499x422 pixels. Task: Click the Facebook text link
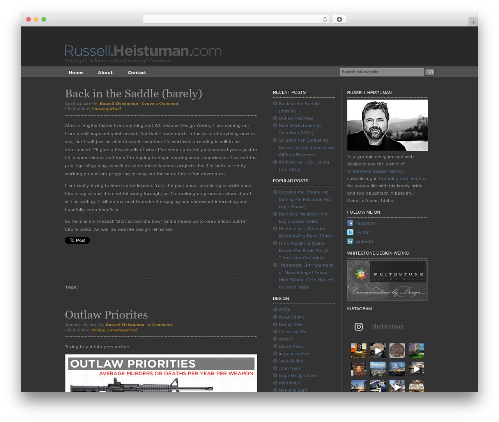click(x=365, y=223)
